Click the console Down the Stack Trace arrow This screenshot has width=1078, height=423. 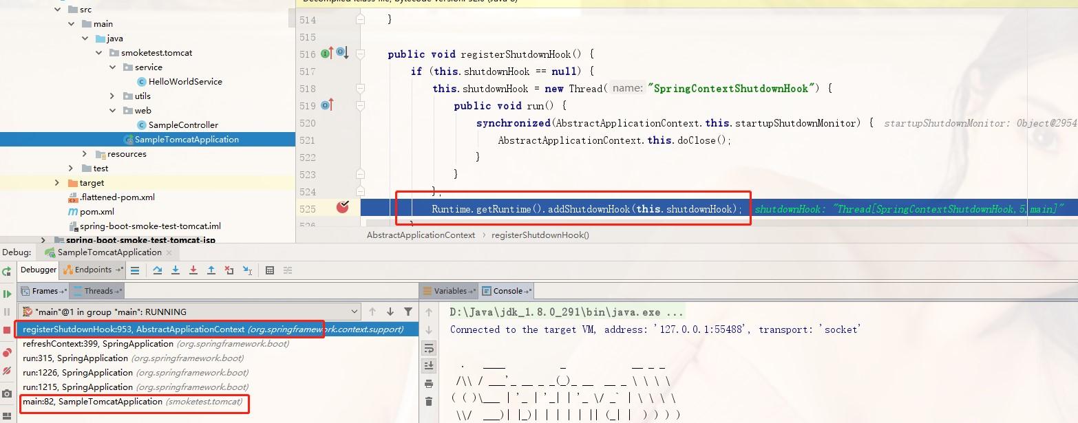pyautogui.click(x=429, y=330)
